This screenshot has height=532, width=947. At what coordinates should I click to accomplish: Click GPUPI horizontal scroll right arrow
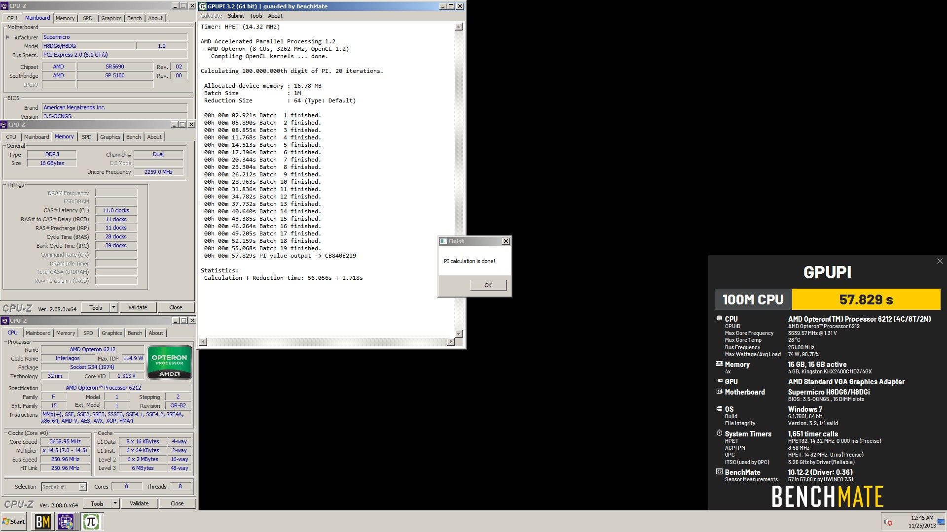coord(450,341)
